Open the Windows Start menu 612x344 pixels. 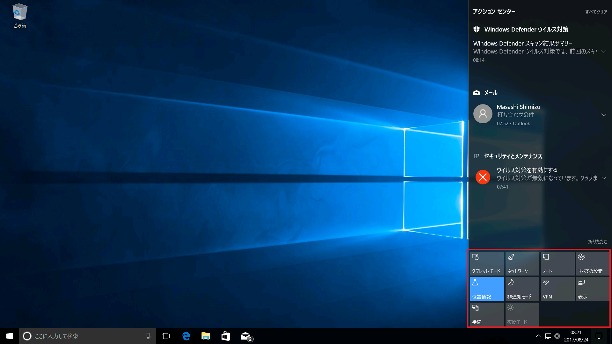(x=10, y=336)
